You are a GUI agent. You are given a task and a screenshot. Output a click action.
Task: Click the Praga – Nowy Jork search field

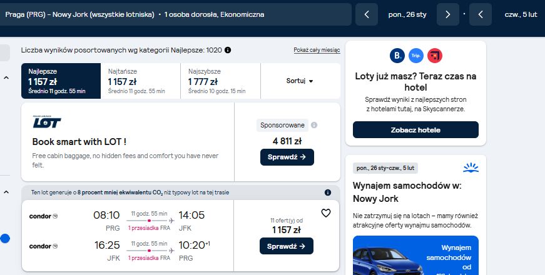(176, 14)
